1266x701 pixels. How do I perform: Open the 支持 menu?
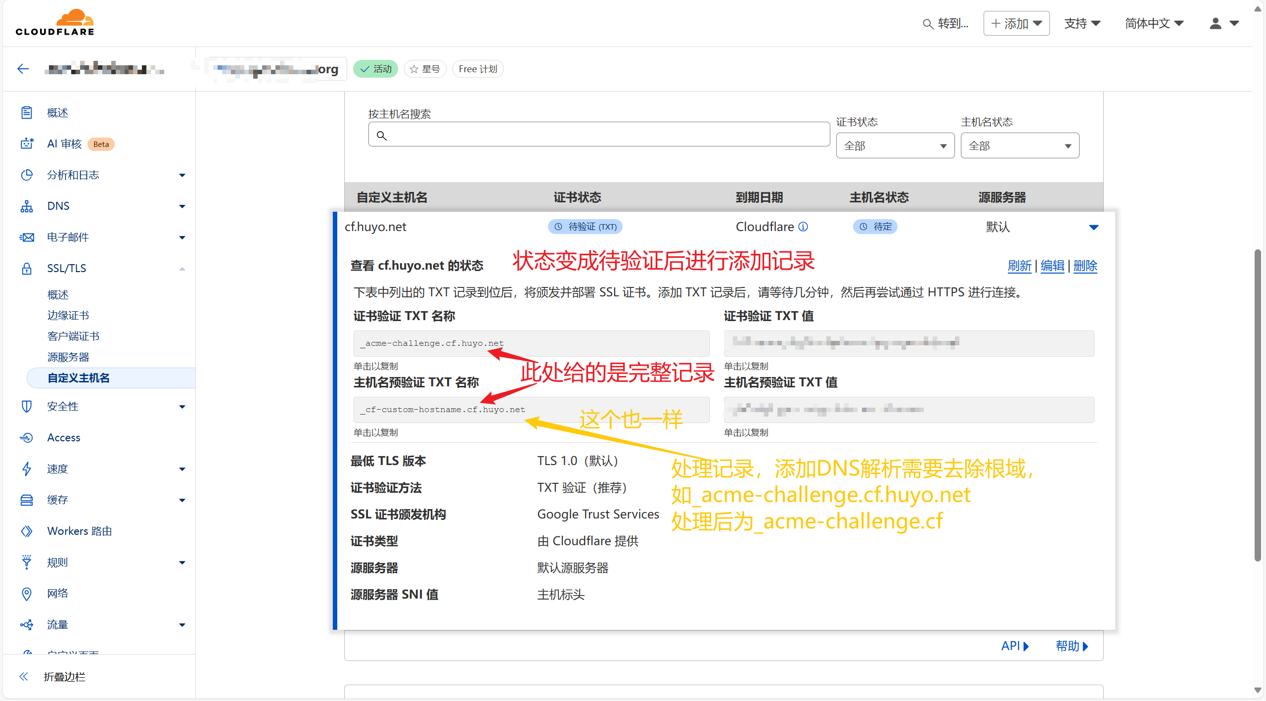pyautogui.click(x=1082, y=23)
